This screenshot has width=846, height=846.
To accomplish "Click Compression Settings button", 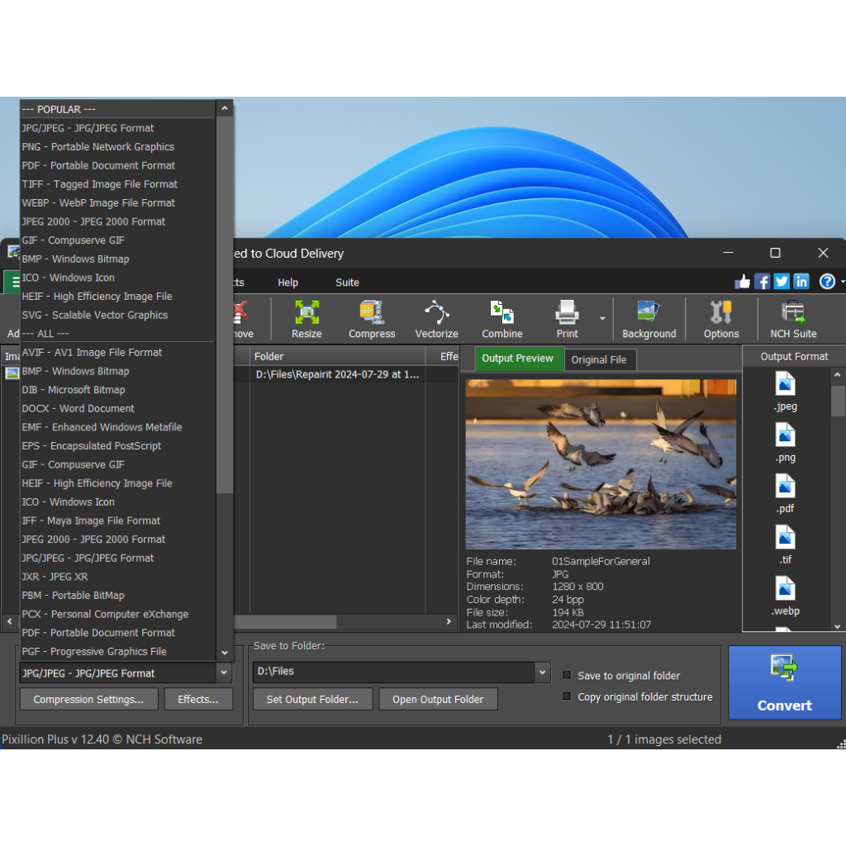I will (88, 700).
